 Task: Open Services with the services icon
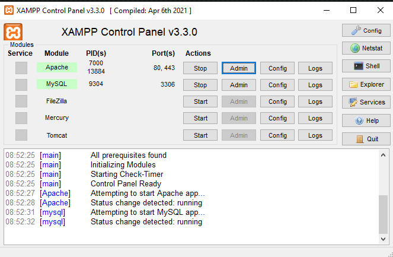click(x=366, y=102)
